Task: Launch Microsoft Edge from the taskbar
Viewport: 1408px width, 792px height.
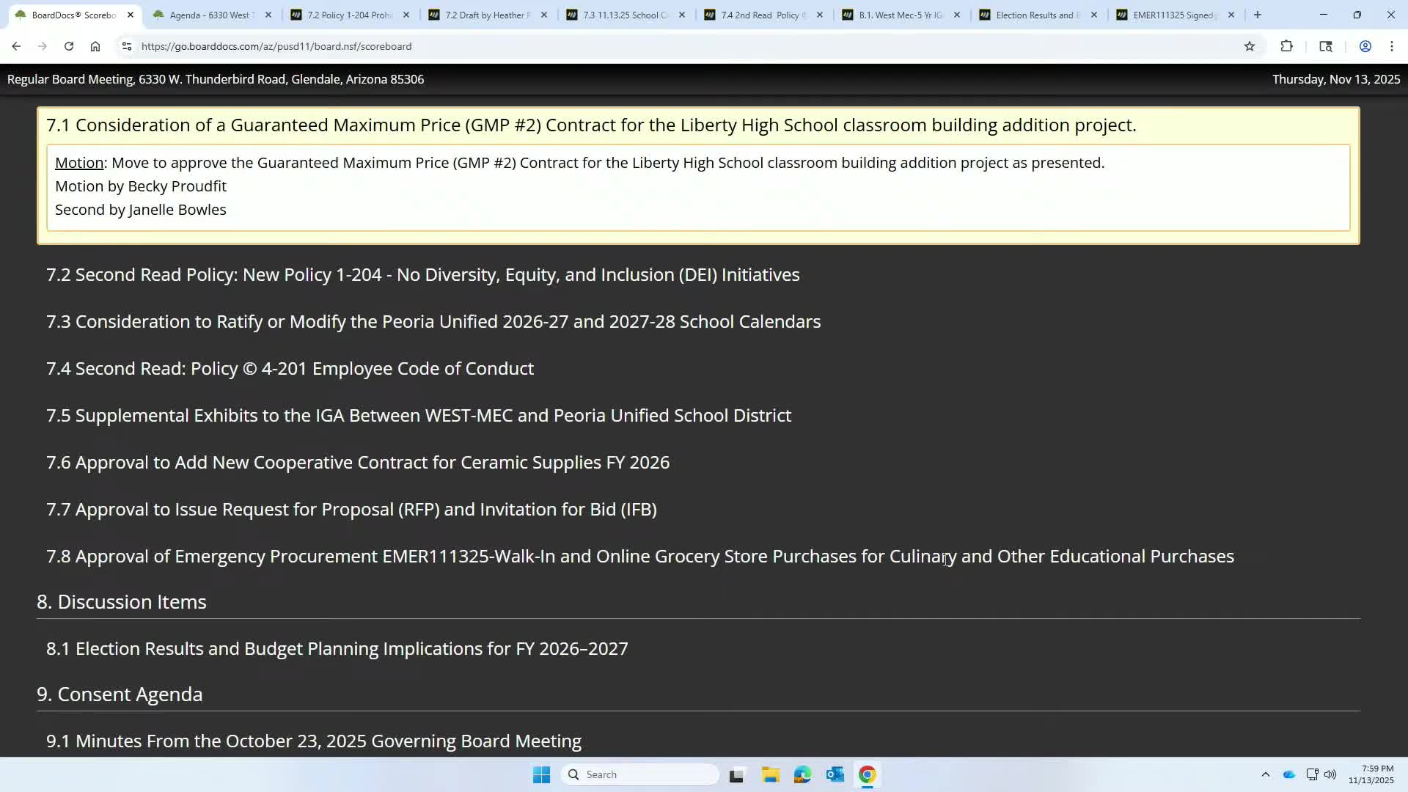Action: pyautogui.click(x=803, y=774)
